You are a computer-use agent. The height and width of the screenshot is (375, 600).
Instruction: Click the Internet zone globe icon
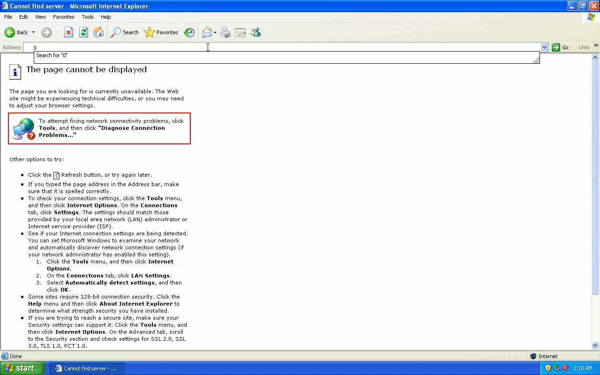[x=533, y=356]
